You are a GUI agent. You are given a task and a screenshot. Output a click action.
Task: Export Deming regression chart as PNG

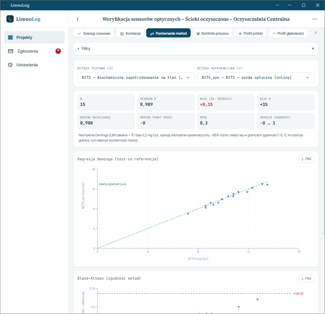(x=306, y=159)
